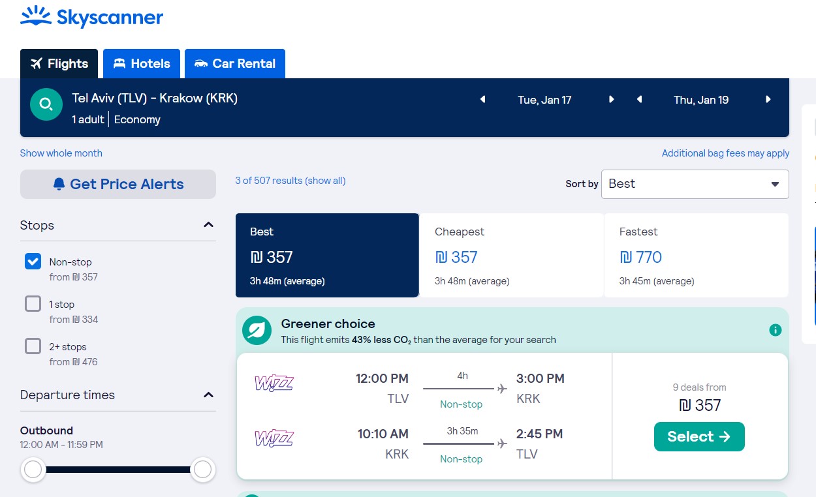816x497 pixels.
Task: Click the 1 adult Economy traveler details
Action: (x=116, y=119)
